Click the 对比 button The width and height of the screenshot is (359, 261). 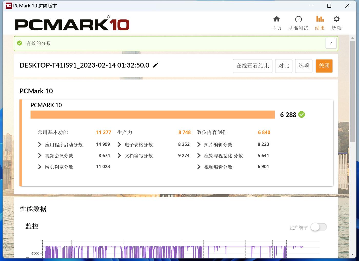pos(284,66)
